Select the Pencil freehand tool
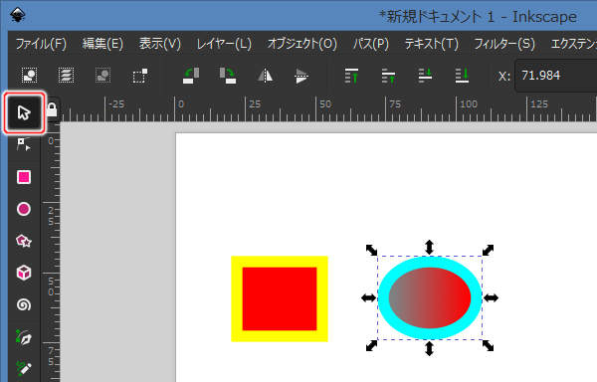Viewport: 597px width, 382px height. click(x=24, y=368)
